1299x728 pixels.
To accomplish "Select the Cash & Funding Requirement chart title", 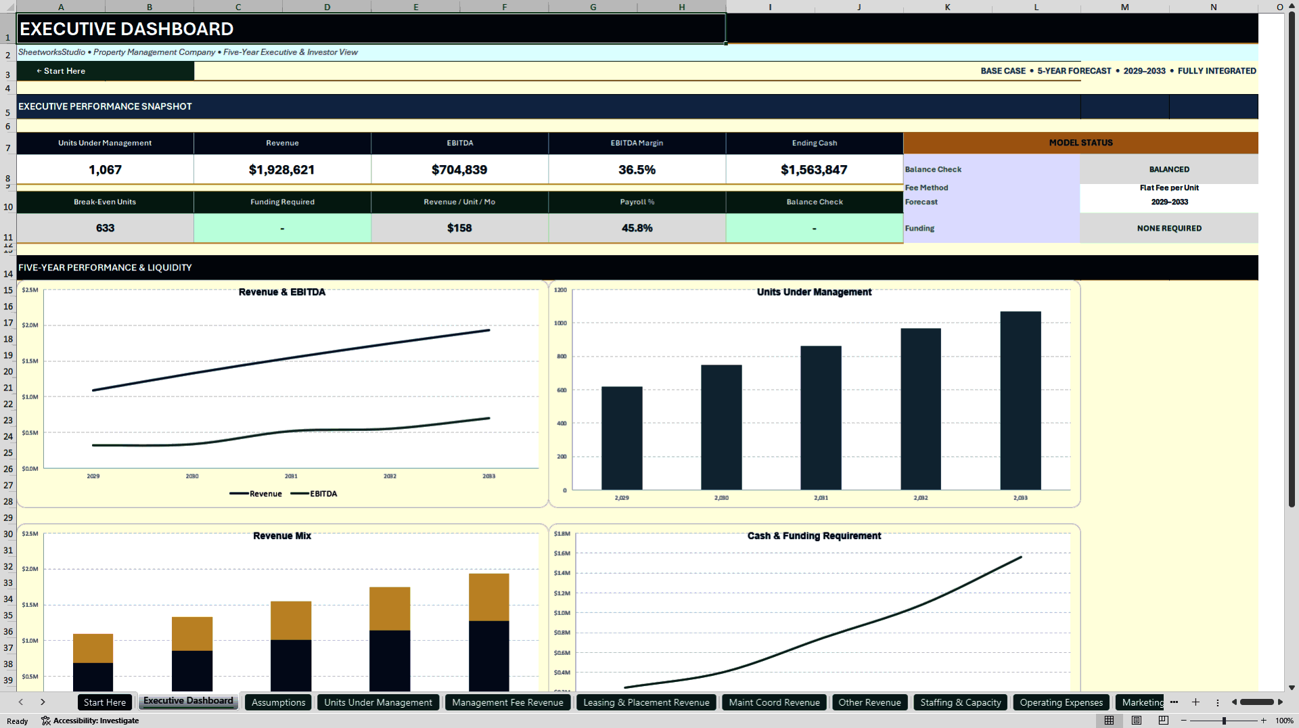I will point(814,536).
